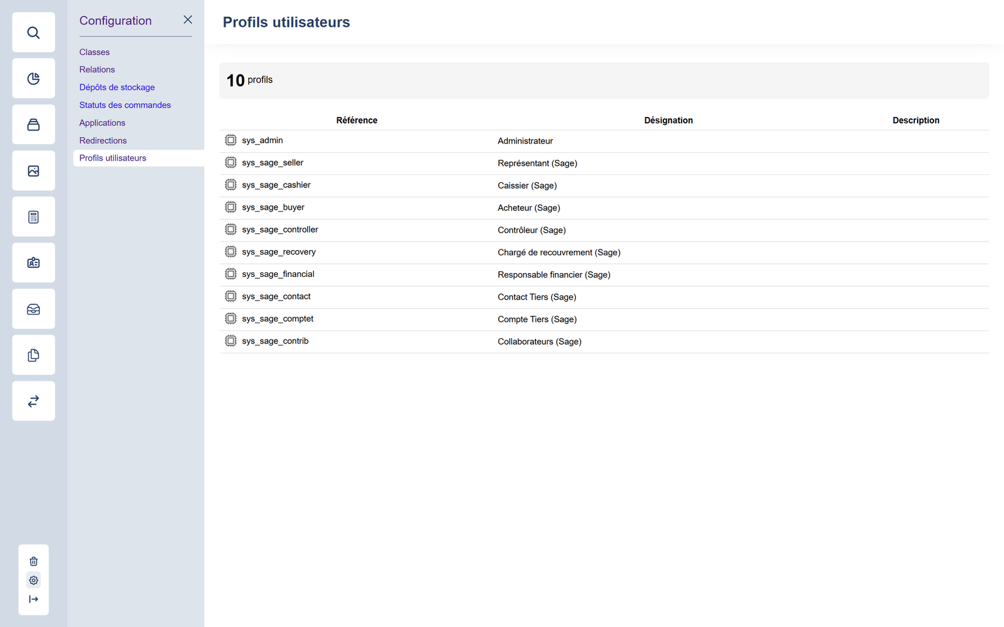This screenshot has height=627, width=1004.
Task: Click the inbox tray sidebar icon
Action: (33, 309)
